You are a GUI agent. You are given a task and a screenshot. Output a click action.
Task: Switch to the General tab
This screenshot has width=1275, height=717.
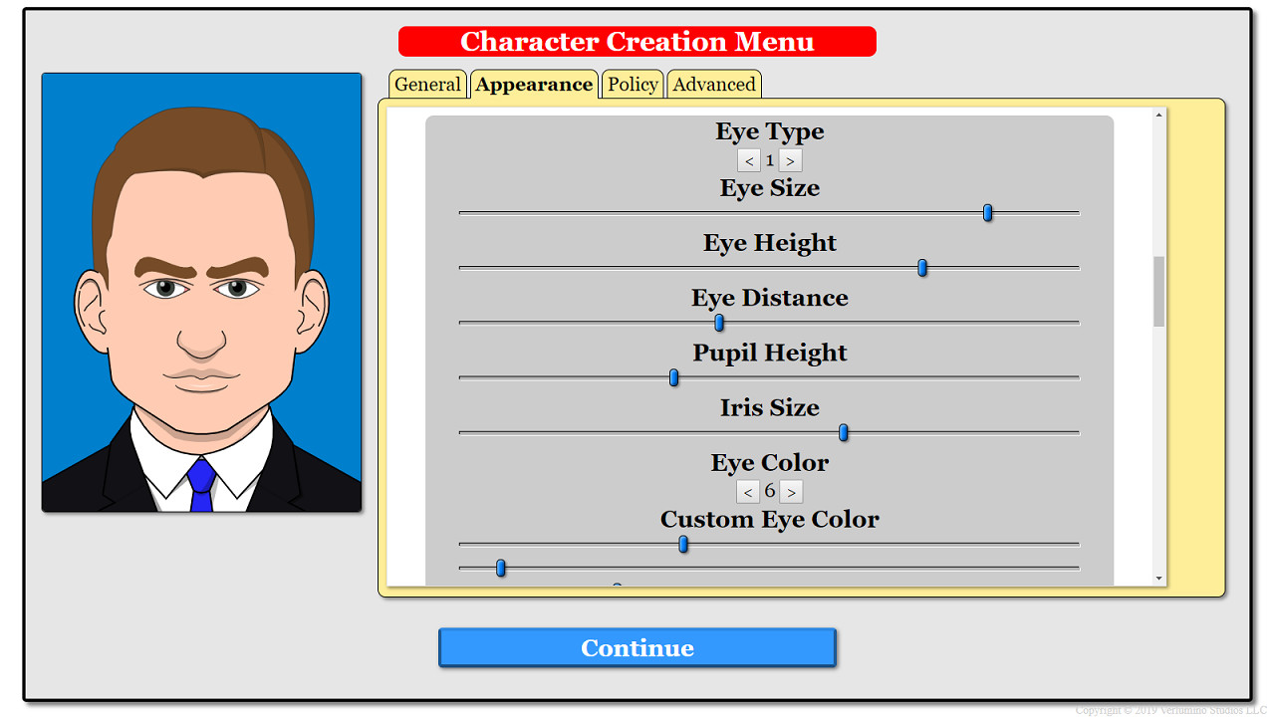click(427, 85)
